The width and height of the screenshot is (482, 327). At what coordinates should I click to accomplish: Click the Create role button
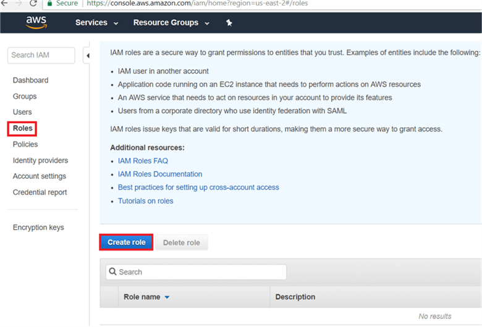tap(126, 242)
